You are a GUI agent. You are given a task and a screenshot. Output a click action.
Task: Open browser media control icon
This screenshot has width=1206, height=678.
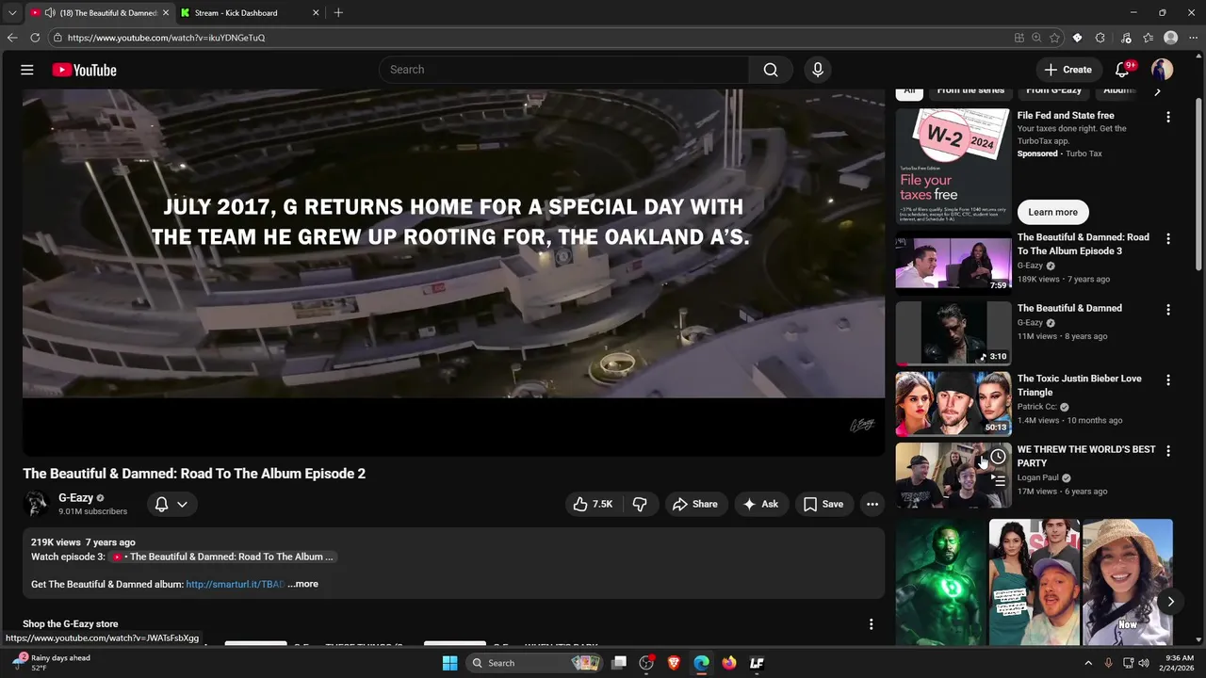pos(1126,38)
